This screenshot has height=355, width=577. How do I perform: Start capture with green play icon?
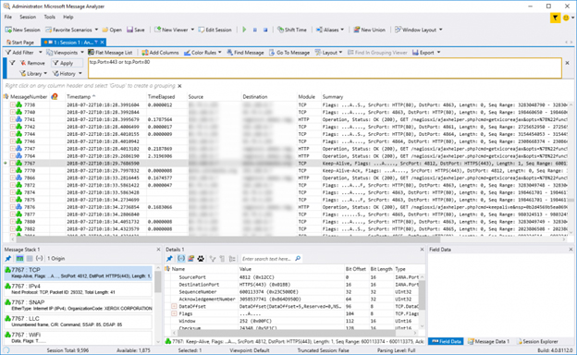tap(244, 30)
